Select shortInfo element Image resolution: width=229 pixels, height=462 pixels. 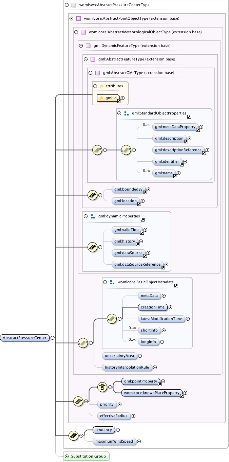click(149, 331)
